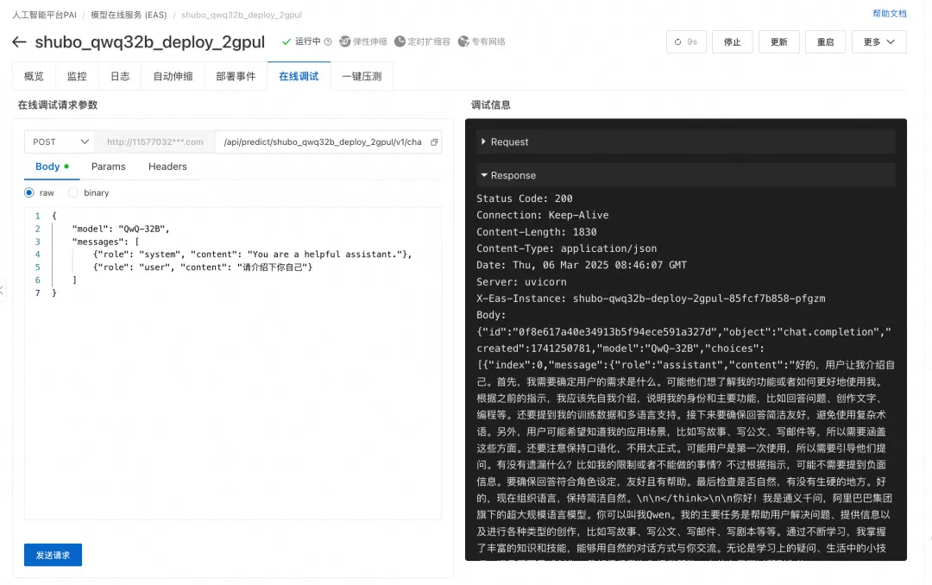Switch to the Body tab

tap(52, 167)
